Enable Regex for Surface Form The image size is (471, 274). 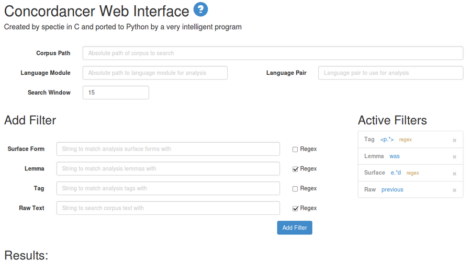click(x=295, y=150)
